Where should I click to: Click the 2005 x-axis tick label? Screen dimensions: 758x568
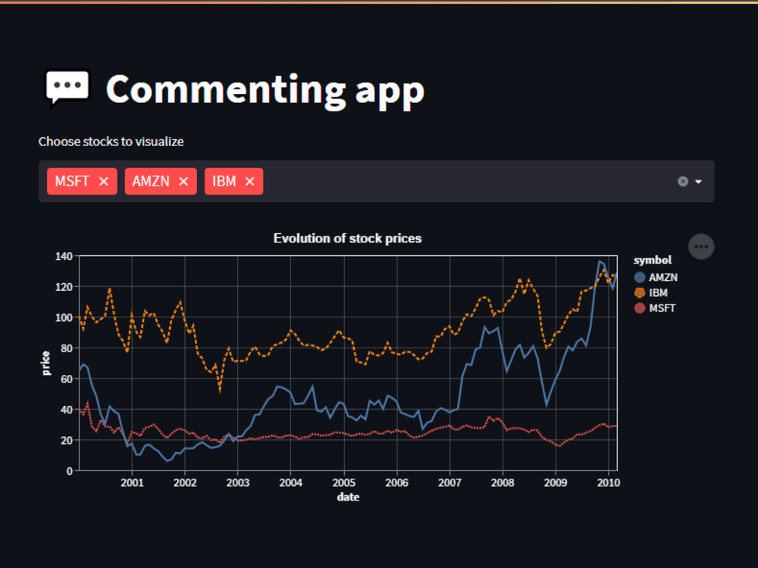point(343,482)
